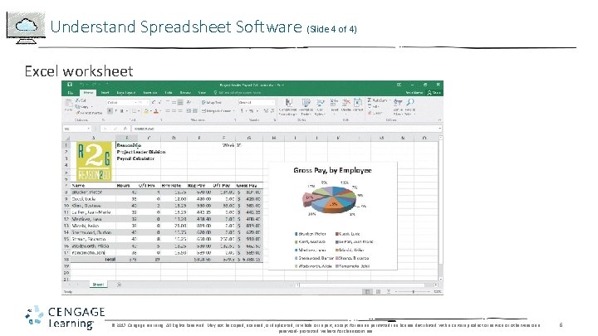Viewport: 598px width, 336px height.
Task: Switch to the Formulas ribbon tab
Action: (x=149, y=93)
